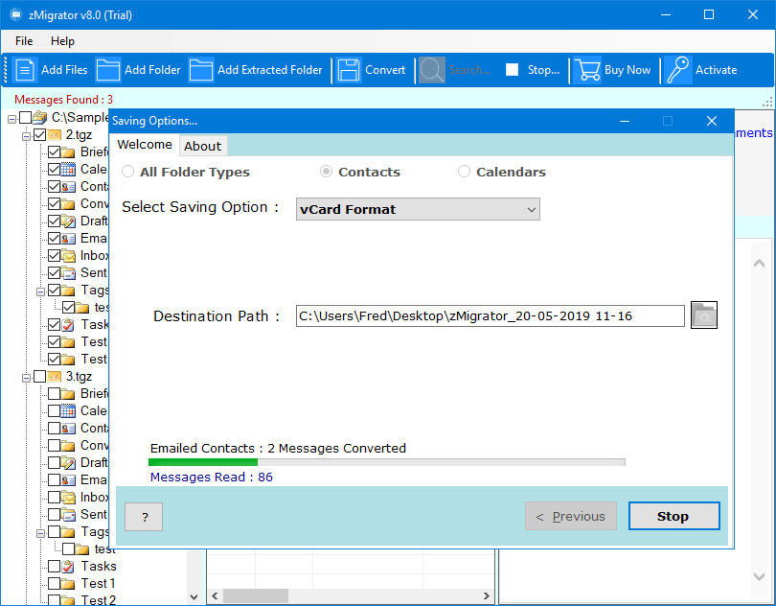This screenshot has width=776, height=606.
Task: Click the grid's horizontal scrollbar right arrow
Action: 486,595
